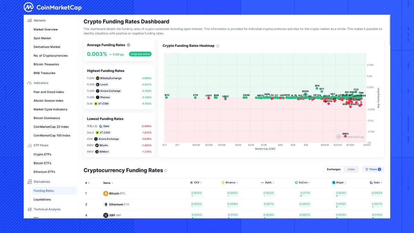Click the Gate icon under Lowest Funding Rates
414x233 pixels.
(100, 126)
